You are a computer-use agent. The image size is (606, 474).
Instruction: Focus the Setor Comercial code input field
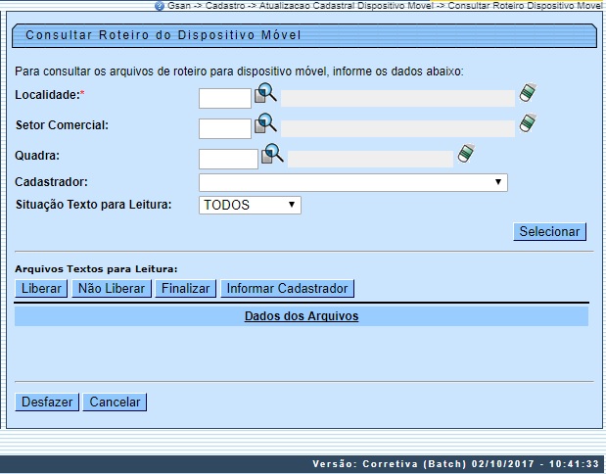tap(225, 128)
